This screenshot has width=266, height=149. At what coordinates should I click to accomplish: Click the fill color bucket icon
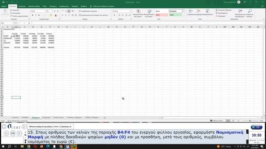point(51,15)
